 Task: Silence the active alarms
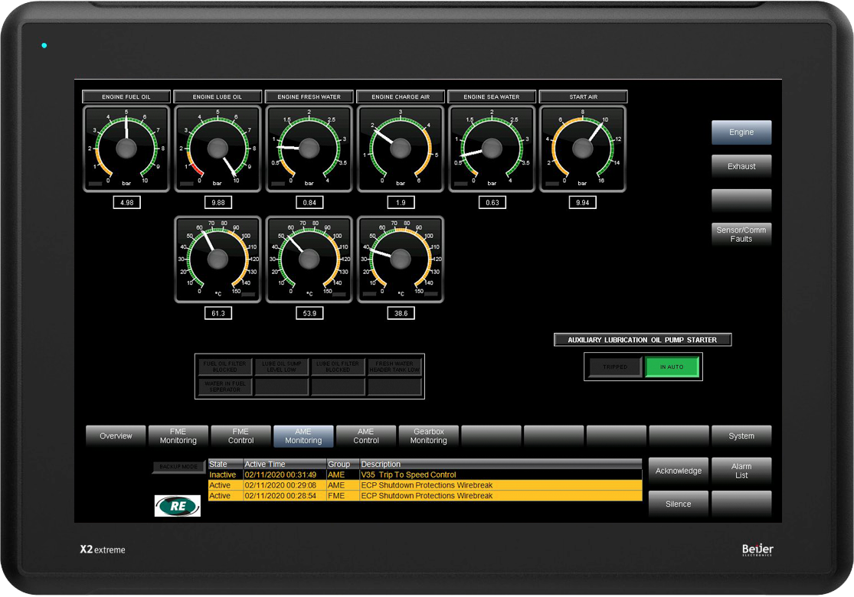(x=678, y=504)
